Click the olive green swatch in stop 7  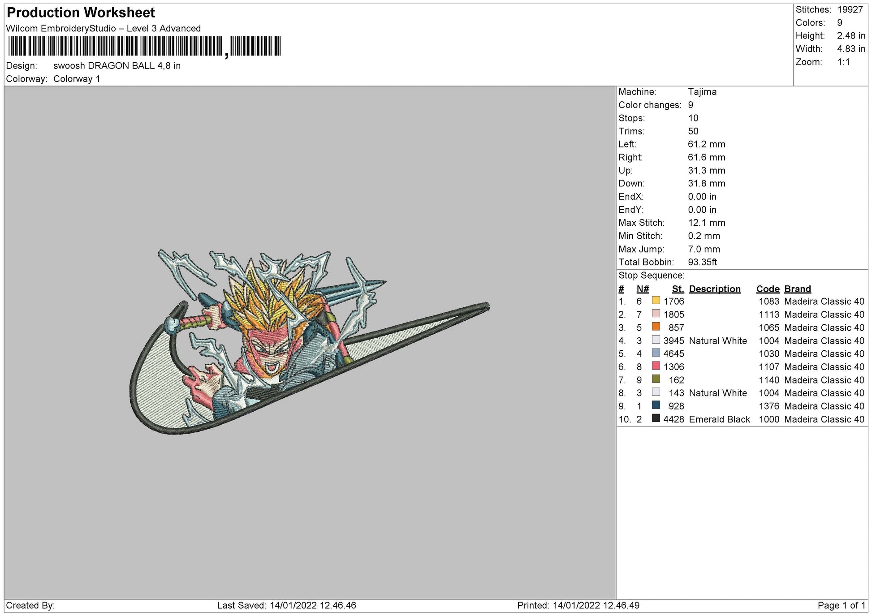(656, 379)
